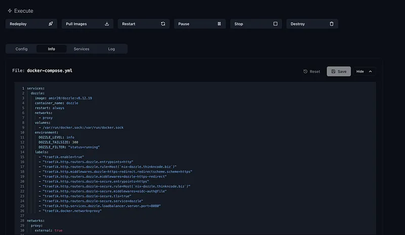Click the dozzle.entrypoints=http label line

pos(86,162)
